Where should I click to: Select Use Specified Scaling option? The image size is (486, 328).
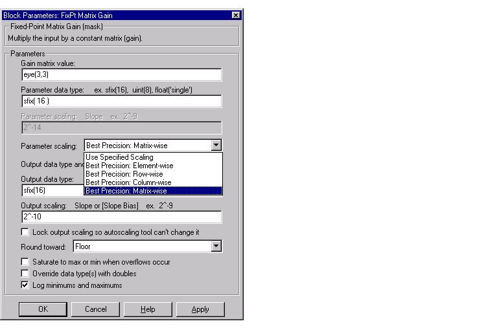153,157
